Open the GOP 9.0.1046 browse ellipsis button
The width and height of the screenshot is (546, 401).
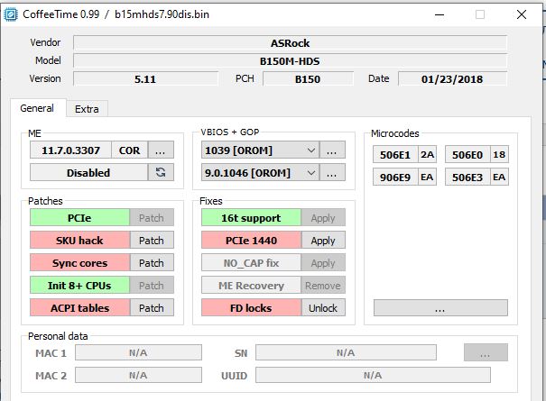click(332, 172)
